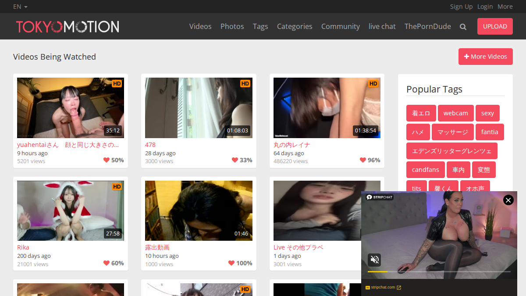This screenshot has width=526, height=296.
Task: Click the ThePornDude nav link
Action: click(428, 26)
